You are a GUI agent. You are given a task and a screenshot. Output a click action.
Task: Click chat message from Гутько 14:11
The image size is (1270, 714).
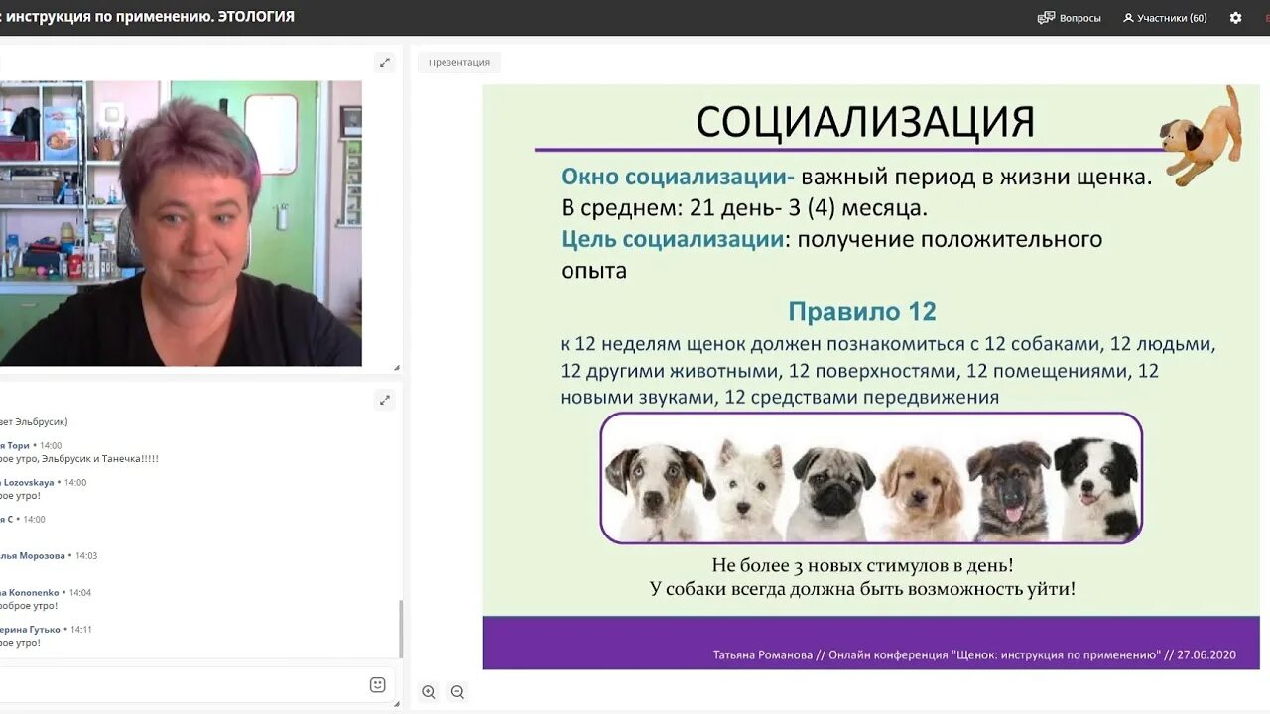[46, 636]
